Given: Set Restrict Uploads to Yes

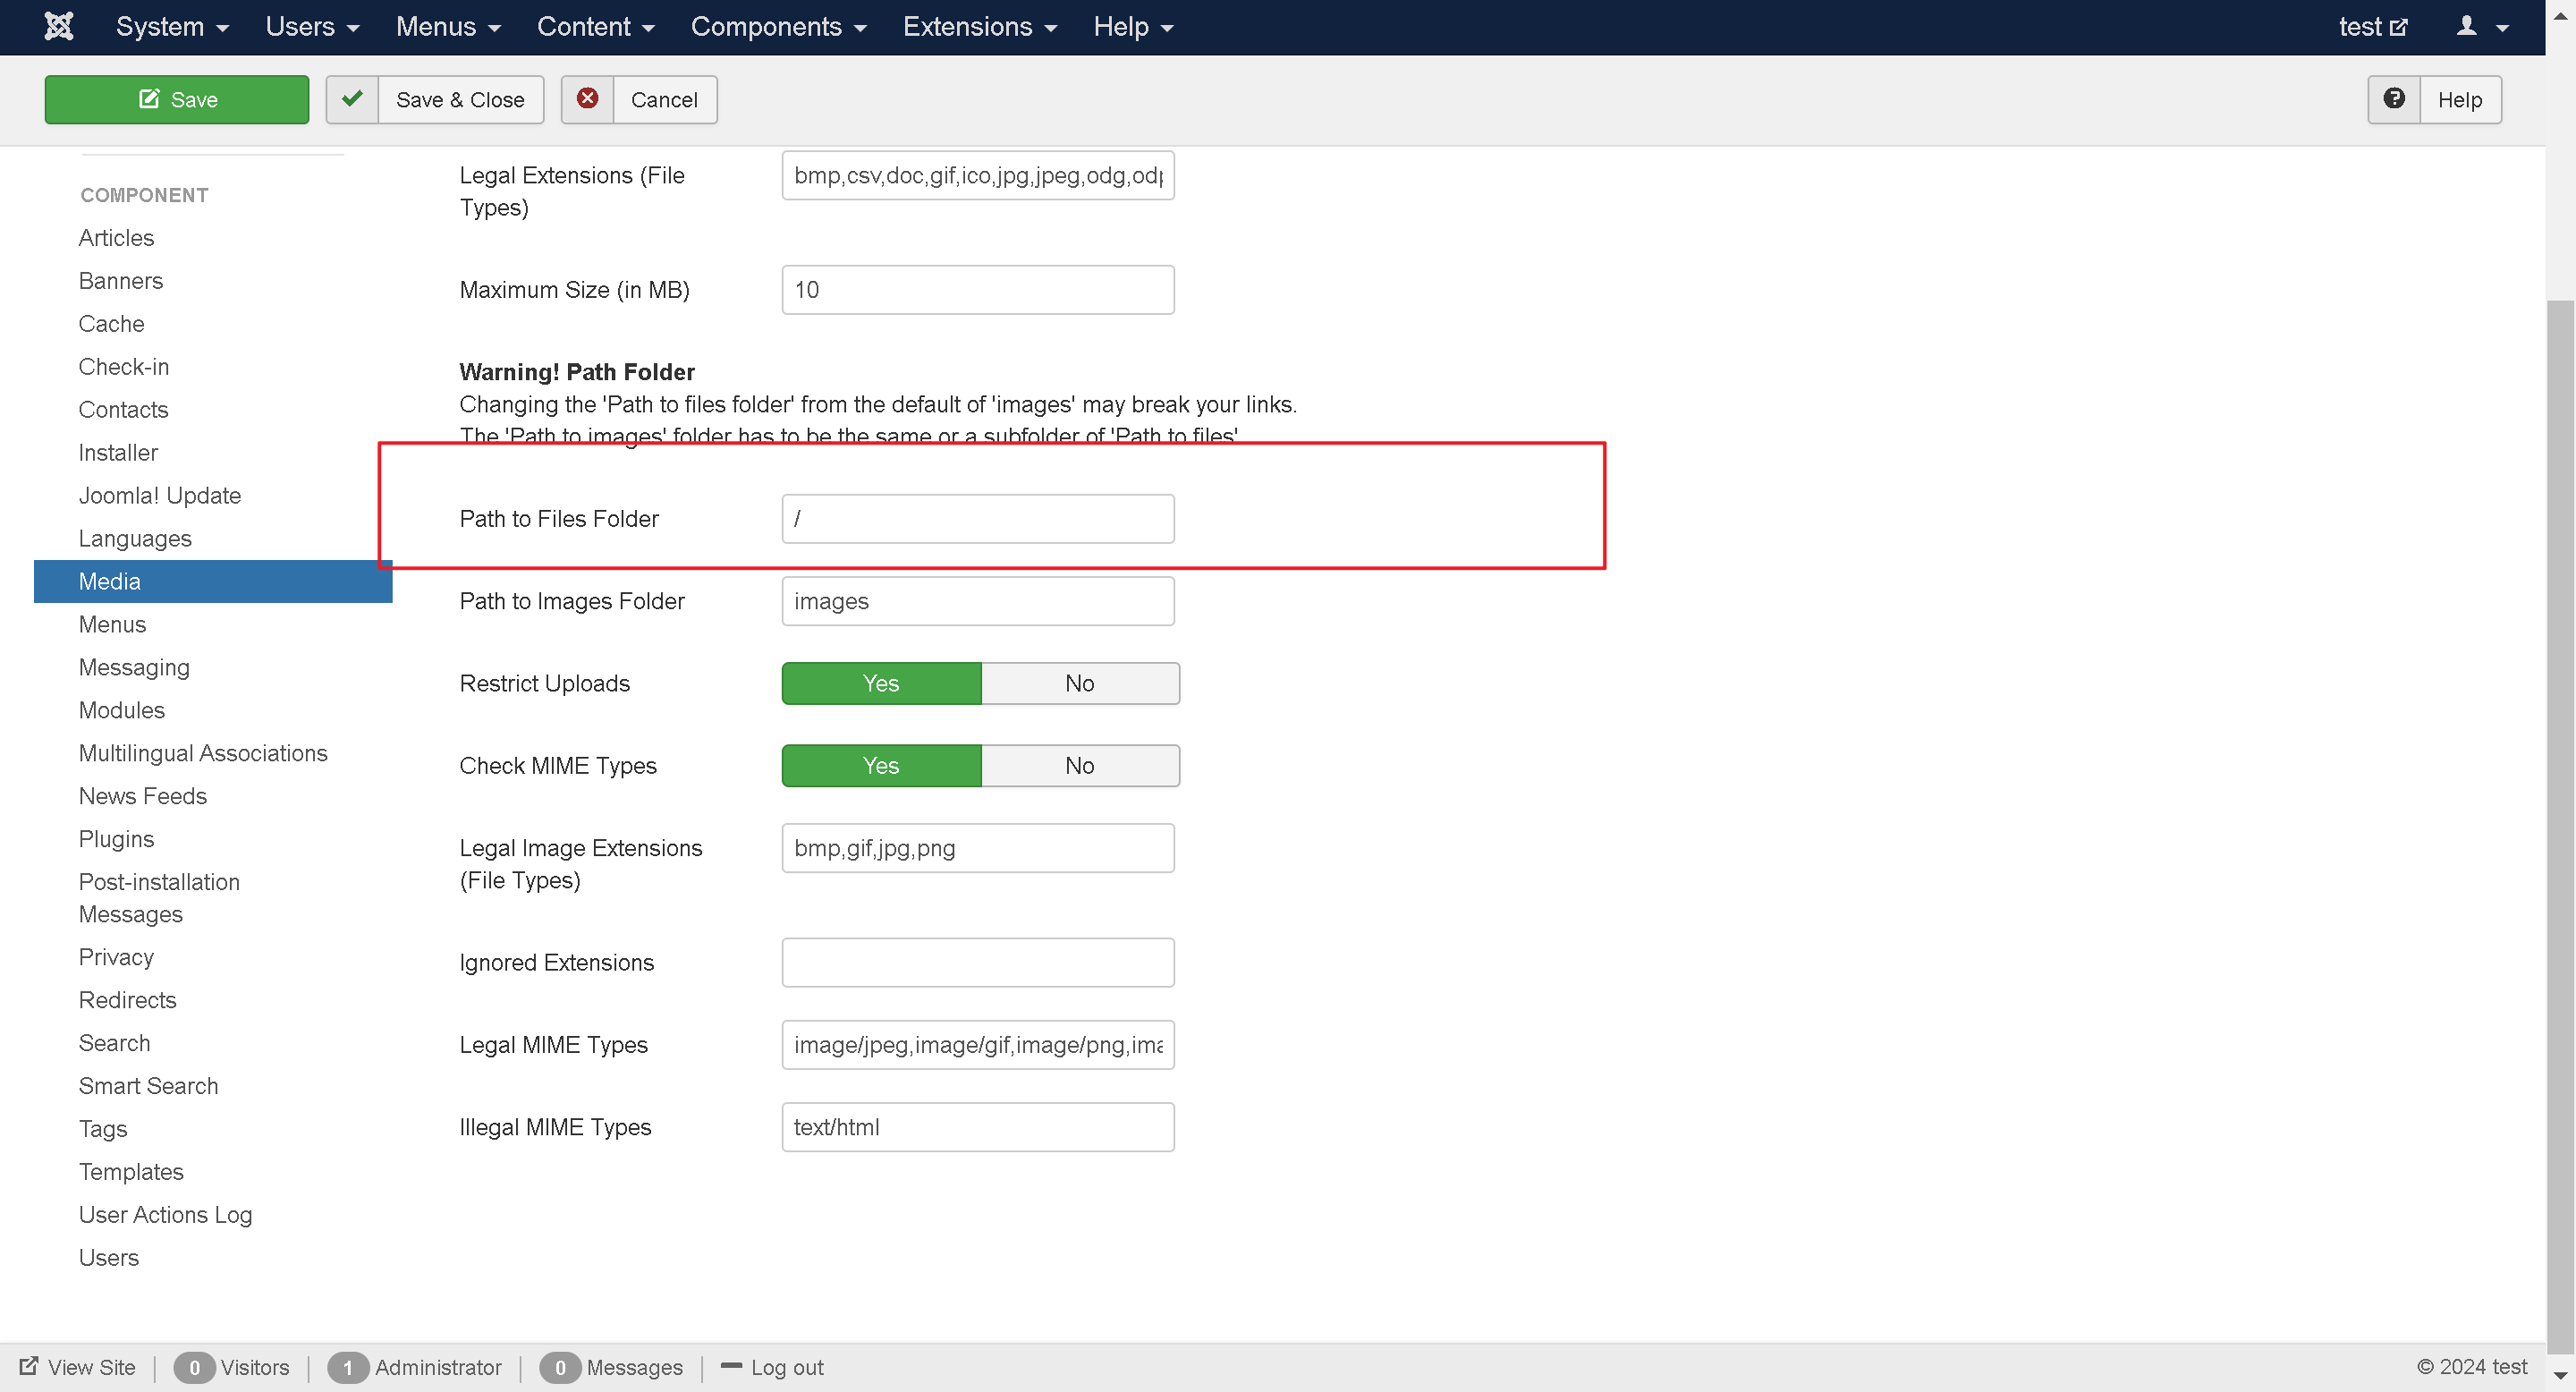Looking at the screenshot, I should (881, 683).
